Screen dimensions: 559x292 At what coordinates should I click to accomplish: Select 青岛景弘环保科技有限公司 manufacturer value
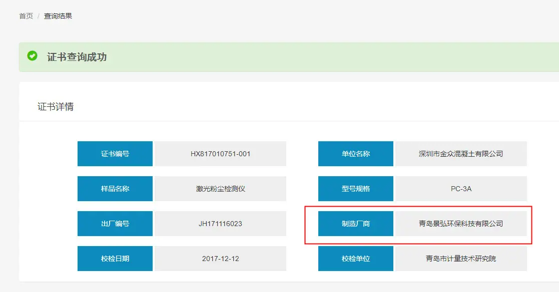(x=461, y=224)
